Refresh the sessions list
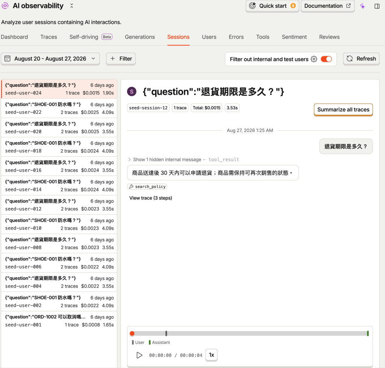Screen dimensions: 385x368 point(361,59)
